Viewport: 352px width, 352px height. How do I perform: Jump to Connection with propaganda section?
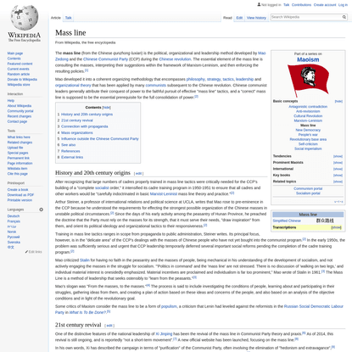[85, 126]
